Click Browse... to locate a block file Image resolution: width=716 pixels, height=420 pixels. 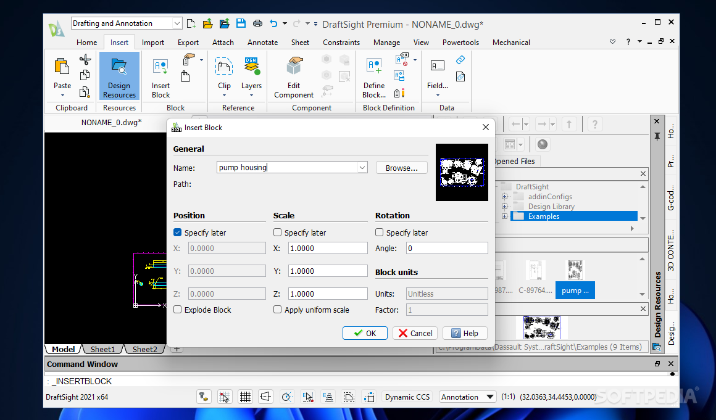tap(401, 168)
